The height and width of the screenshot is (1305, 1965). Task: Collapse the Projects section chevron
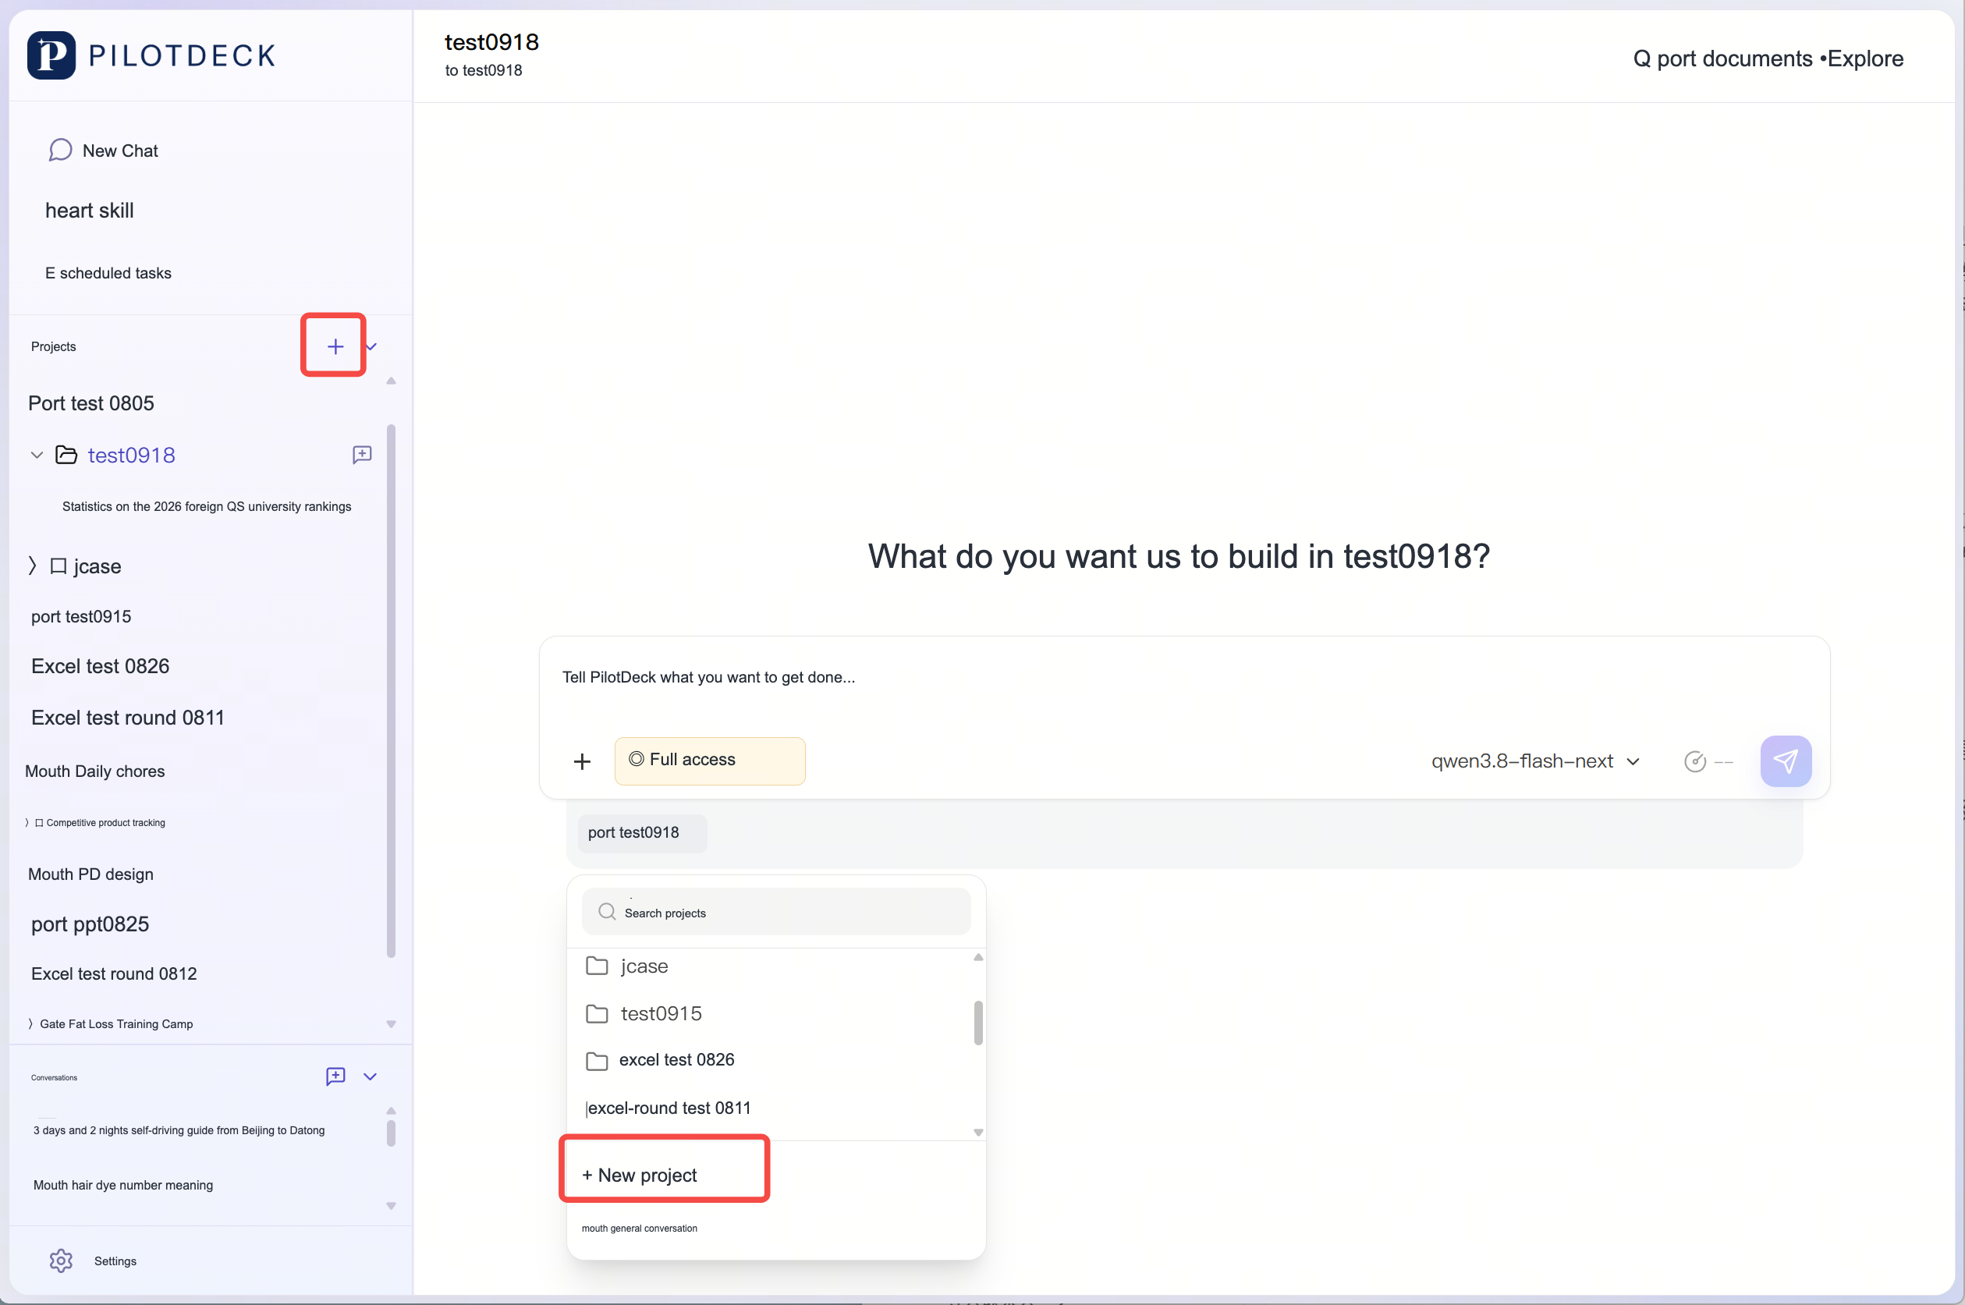[371, 346]
